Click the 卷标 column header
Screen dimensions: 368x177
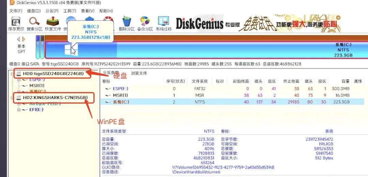[x=106, y=81]
